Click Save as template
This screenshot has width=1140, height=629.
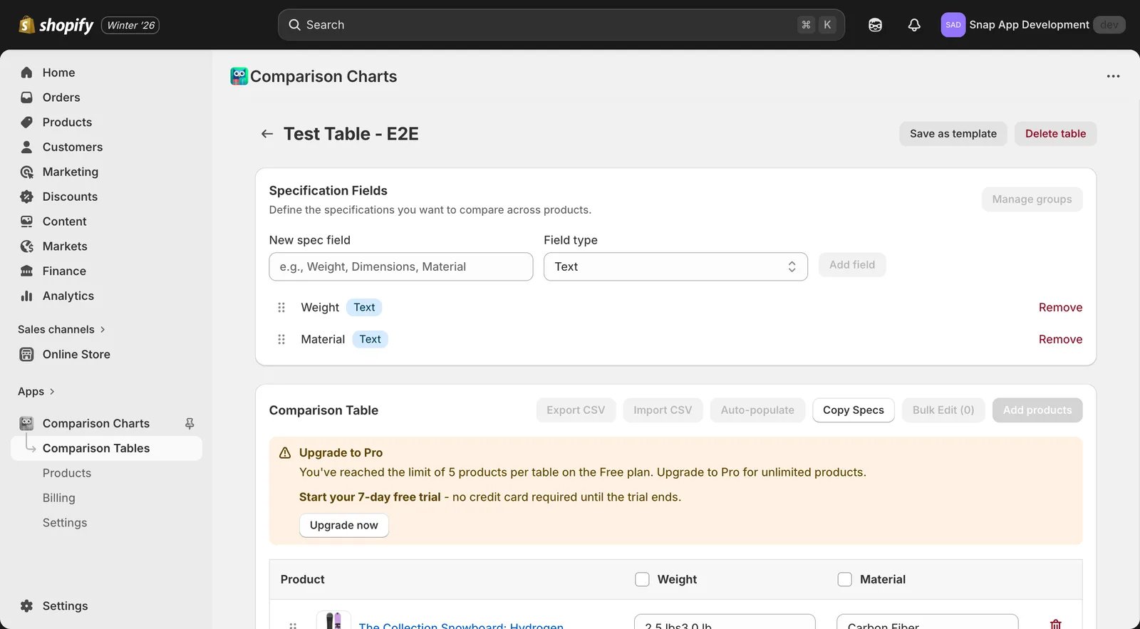click(953, 134)
